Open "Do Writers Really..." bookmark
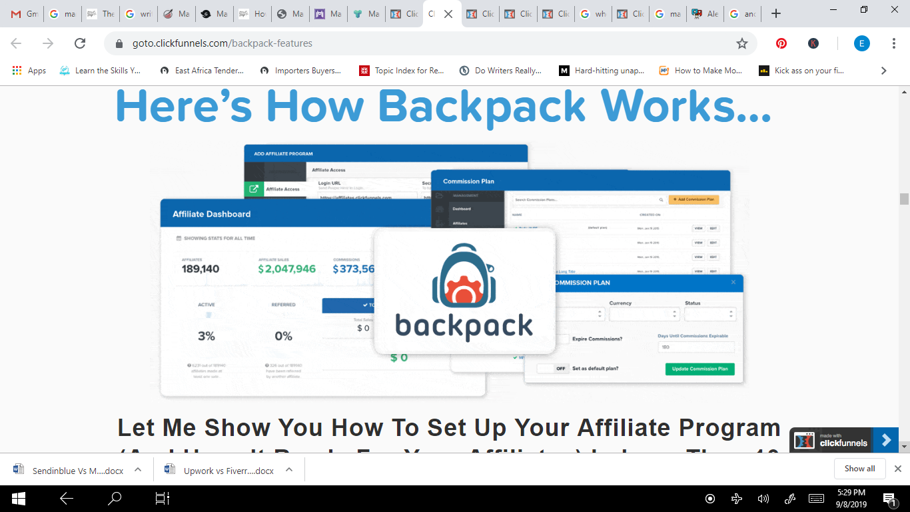The height and width of the screenshot is (512, 910). tap(501, 71)
